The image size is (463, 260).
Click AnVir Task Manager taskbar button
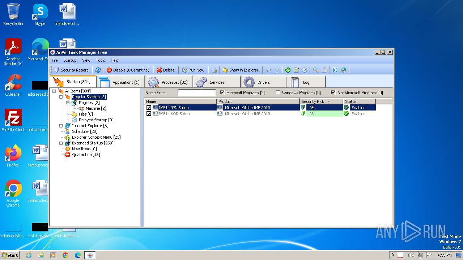pos(90,255)
